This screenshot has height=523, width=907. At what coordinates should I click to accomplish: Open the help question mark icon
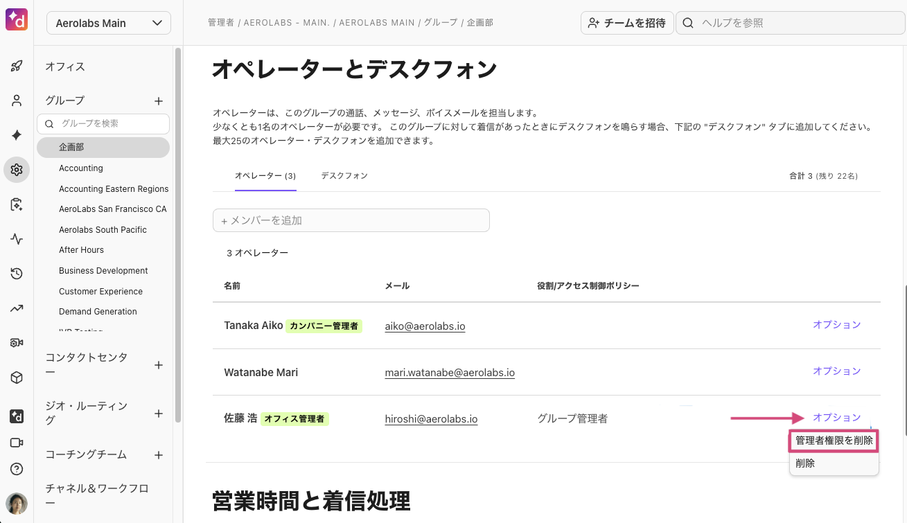point(17,469)
